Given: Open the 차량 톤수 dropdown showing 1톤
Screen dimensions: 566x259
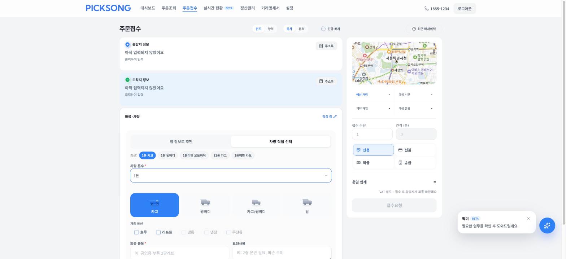Looking at the screenshot, I should [x=231, y=176].
